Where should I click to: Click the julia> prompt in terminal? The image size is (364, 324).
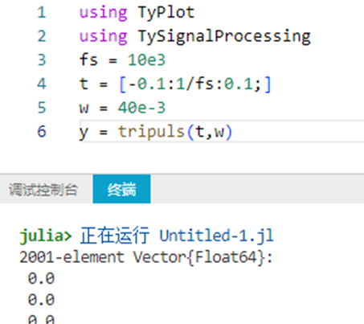pos(46,236)
